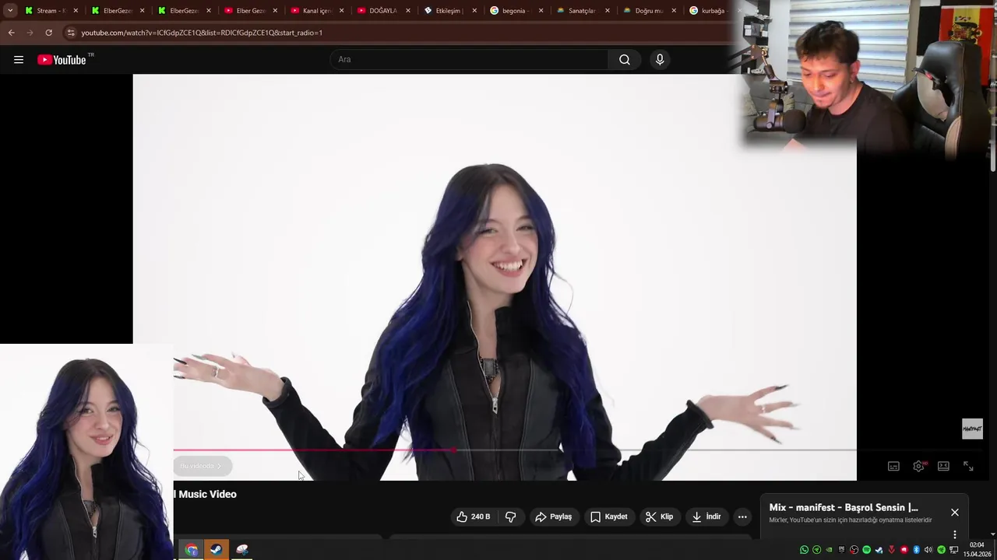Dislike the video with thumbs down
This screenshot has height=560, width=997.
(x=511, y=516)
